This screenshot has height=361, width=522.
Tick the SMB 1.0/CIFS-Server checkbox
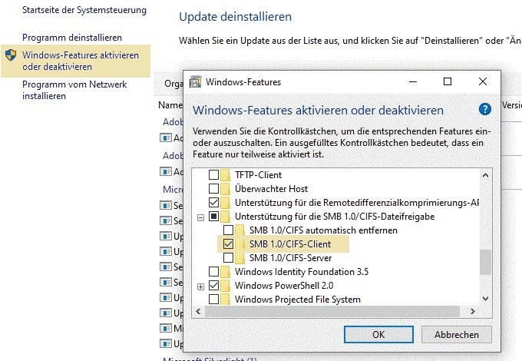pyautogui.click(x=228, y=258)
